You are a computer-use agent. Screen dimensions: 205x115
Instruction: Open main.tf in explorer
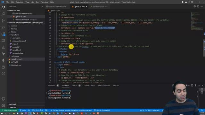point(15,44)
